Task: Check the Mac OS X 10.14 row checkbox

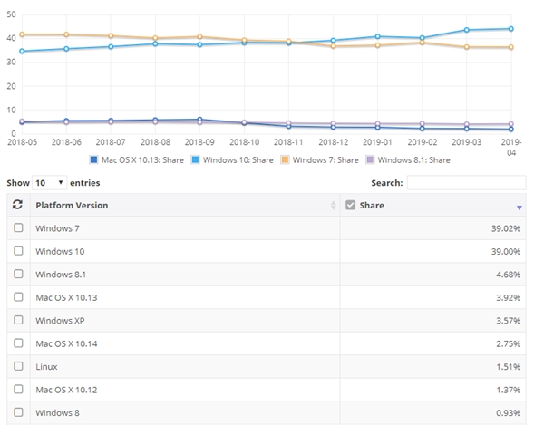Action: click(18, 343)
